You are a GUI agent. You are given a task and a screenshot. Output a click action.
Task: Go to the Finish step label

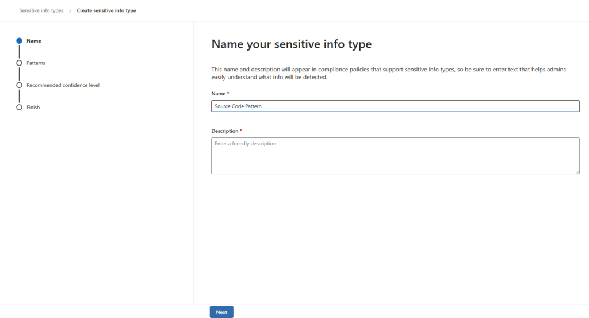click(x=33, y=108)
